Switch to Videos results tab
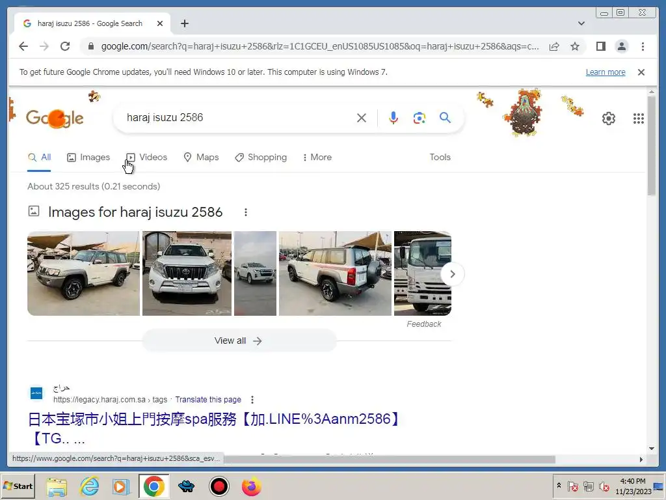666x500 pixels. coord(146,158)
